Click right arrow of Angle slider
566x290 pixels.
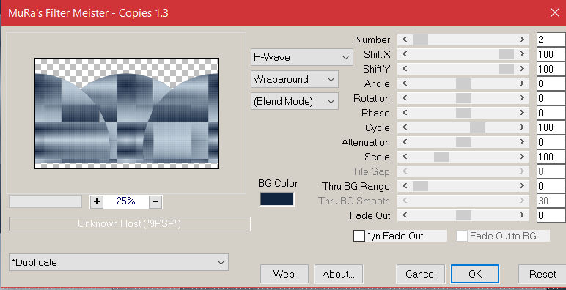pos(522,83)
